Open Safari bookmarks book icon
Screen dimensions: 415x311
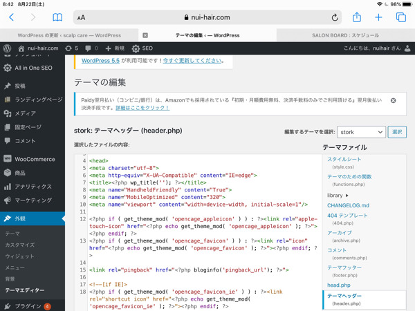pos(57,17)
